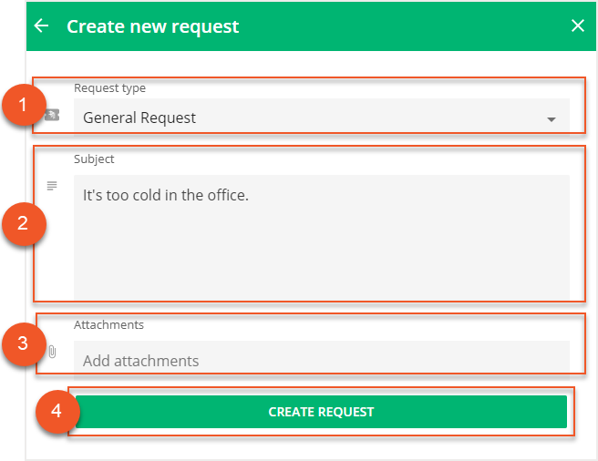Click the text "It's too cold in the office."
The width and height of the screenshot is (598, 461).
point(165,195)
